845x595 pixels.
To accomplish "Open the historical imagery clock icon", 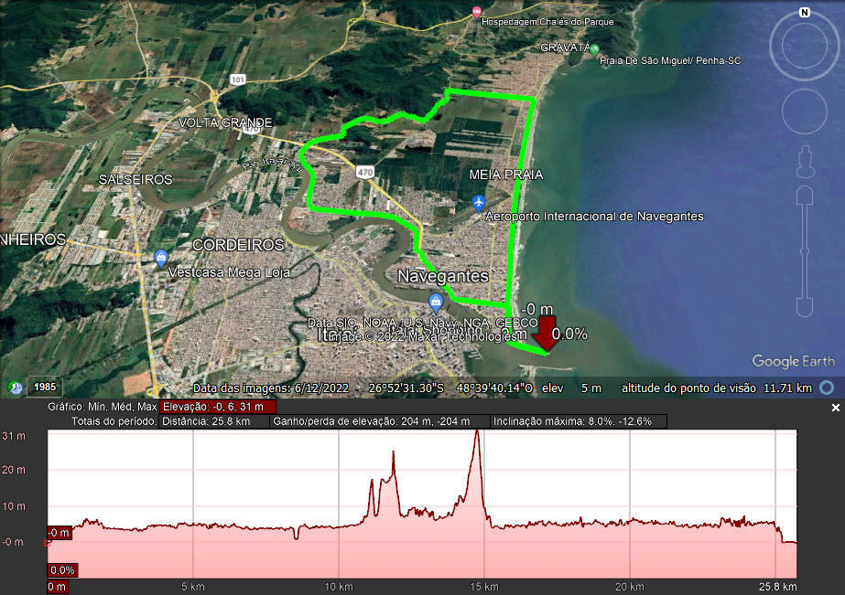I will click(x=15, y=387).
